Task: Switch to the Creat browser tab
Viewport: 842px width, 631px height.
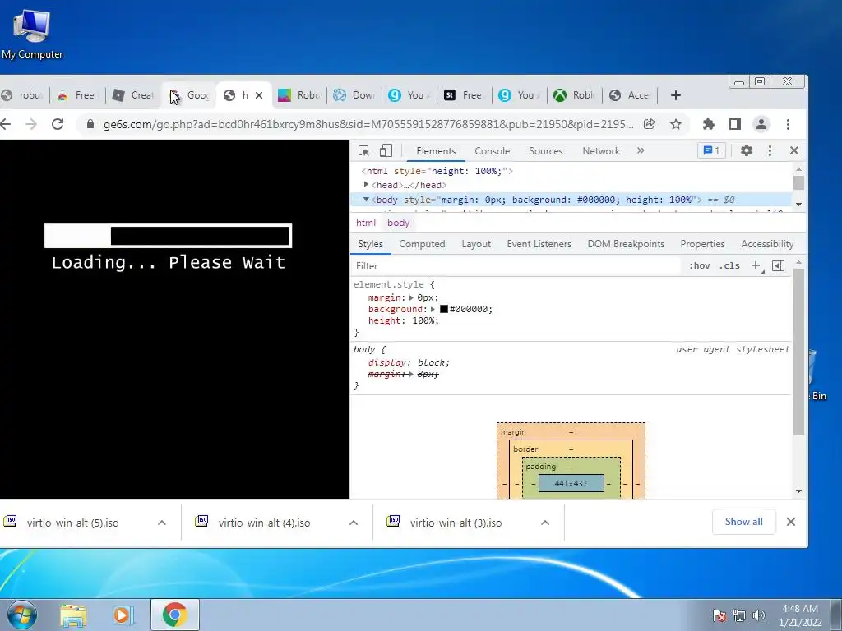Action: click(x=134, y=95)
